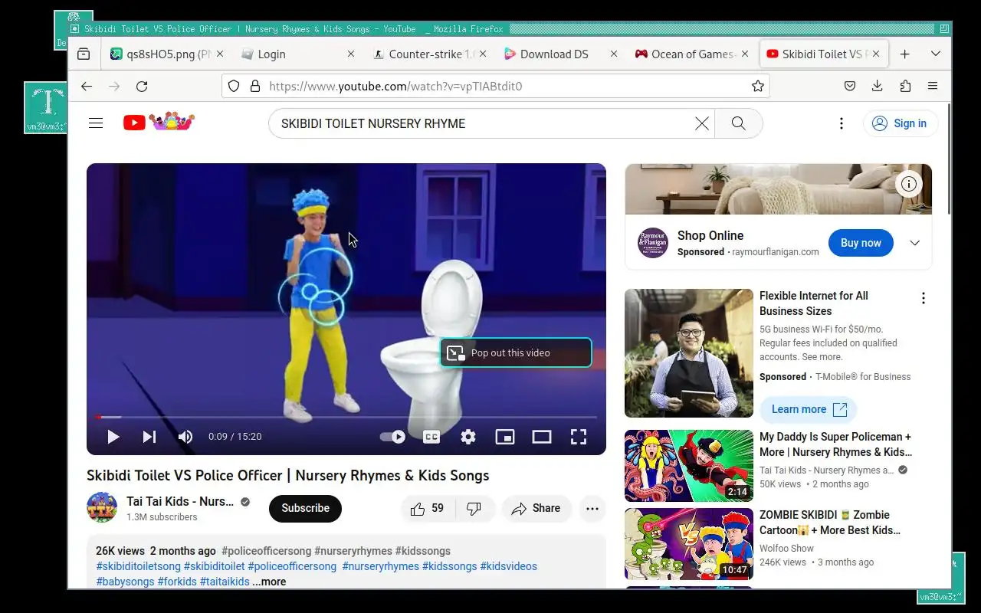The height and width of the screenshot is (613, 981).
Task: Click Wolfoo Show channel name
Action: pyautogui.click(x=786, y=548)
